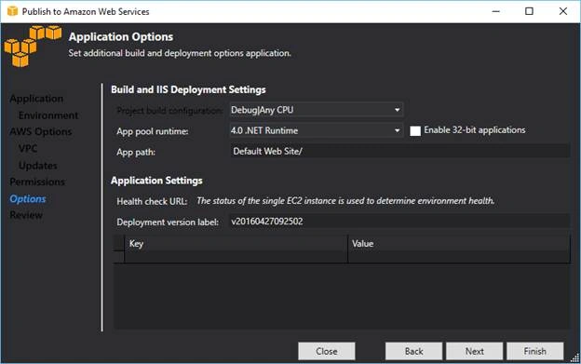
Task: Maximize the Publish to AWS window
Action: pyautogui.click(x=529, y=11)
